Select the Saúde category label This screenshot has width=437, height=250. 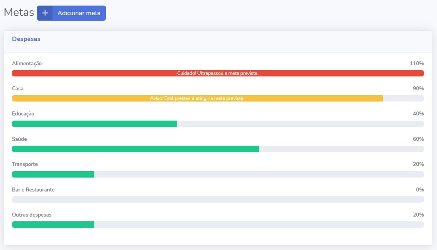click(x=20, y=139)
